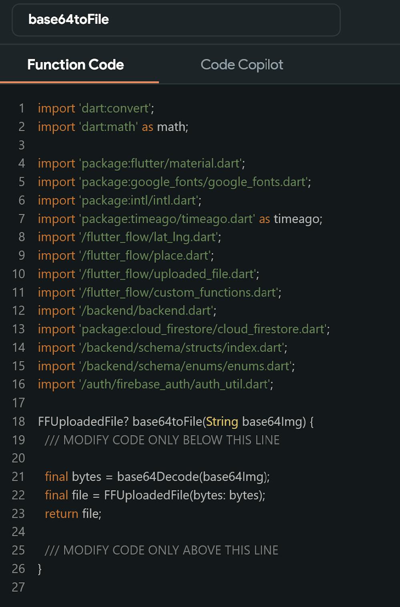Click the uploaded_file.dart import line
This screenshot has width=400, height=607.
(148, 274)
